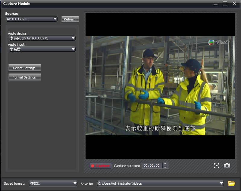
Task: Open Format Settings
Action: 24,77
